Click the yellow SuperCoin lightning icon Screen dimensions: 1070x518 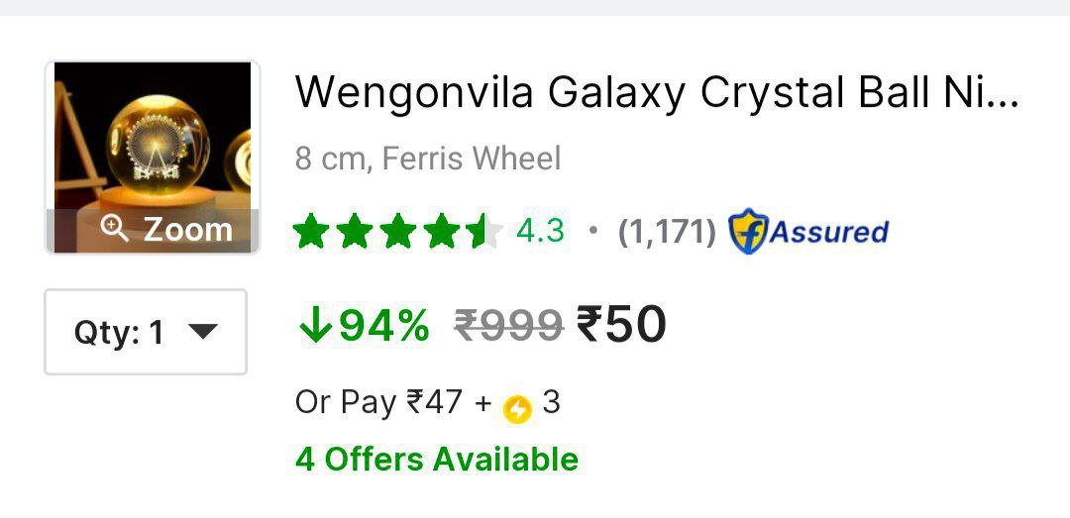(517, 407)
